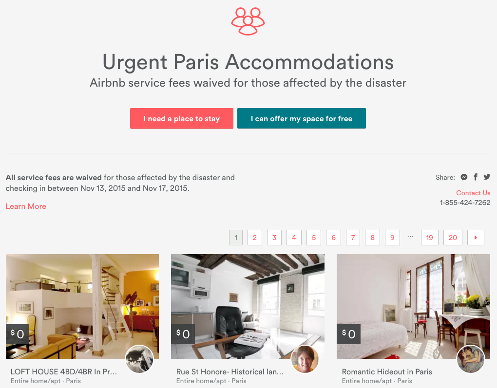Go to results page 5
The height and width of the screenshot is (388, 497).
[314, 238]
